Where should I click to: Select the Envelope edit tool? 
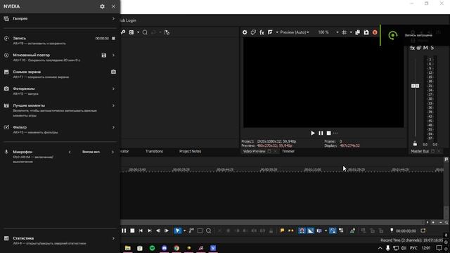pos(191,231)
